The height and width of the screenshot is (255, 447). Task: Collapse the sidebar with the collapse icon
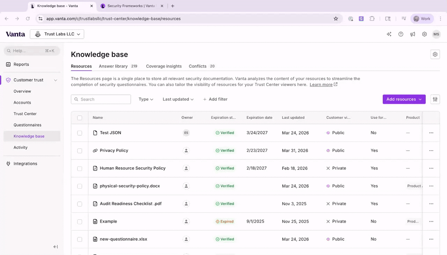click(55, 247)
